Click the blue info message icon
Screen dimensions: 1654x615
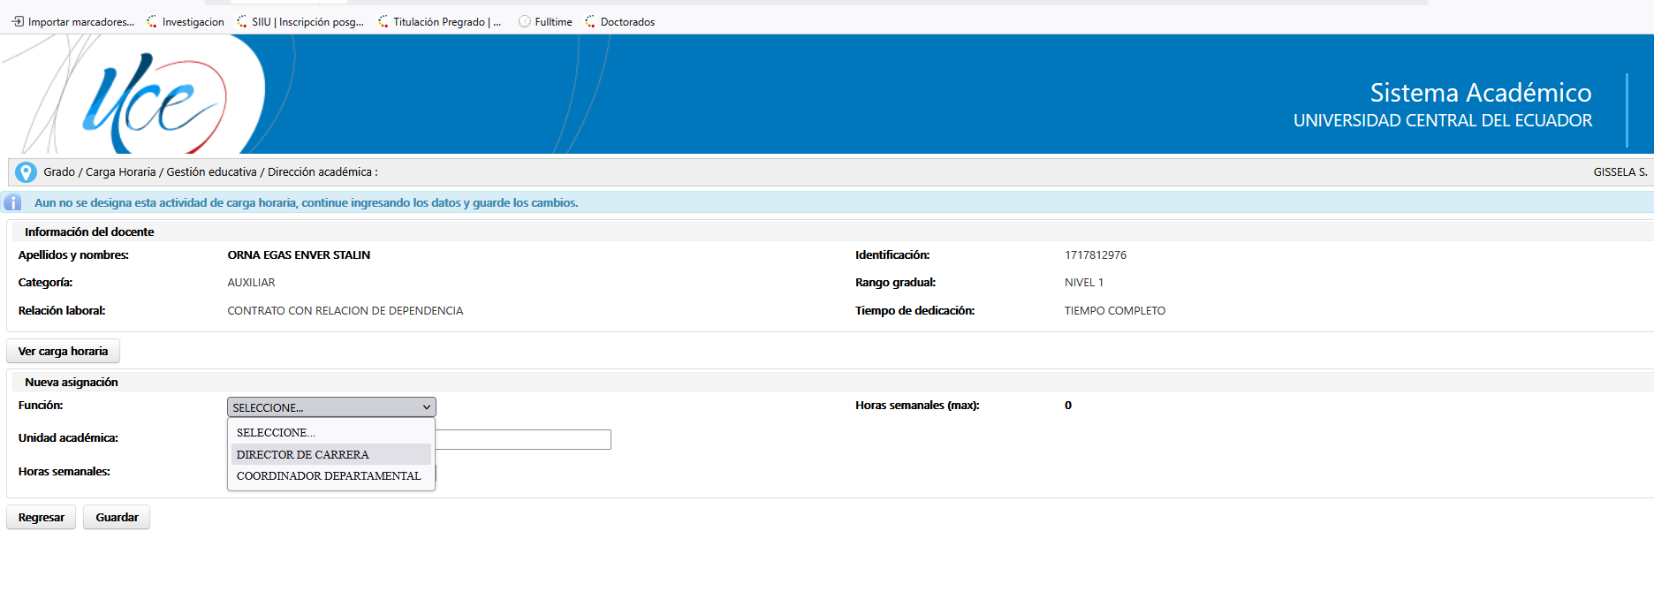point(13,202)
